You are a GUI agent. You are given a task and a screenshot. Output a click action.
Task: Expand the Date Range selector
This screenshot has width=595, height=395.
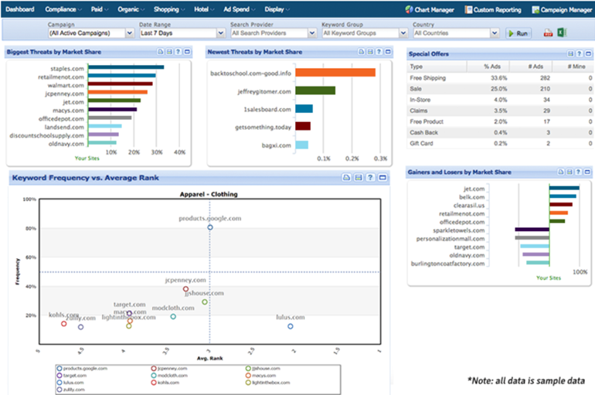click(x=181, y=34)
